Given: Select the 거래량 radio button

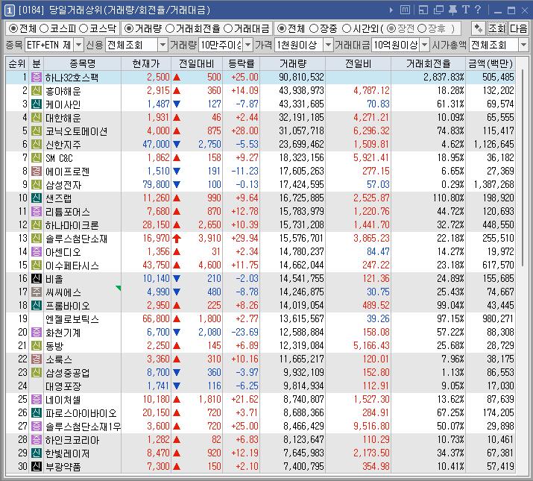Looking at the screenshot, I should 128,28.
